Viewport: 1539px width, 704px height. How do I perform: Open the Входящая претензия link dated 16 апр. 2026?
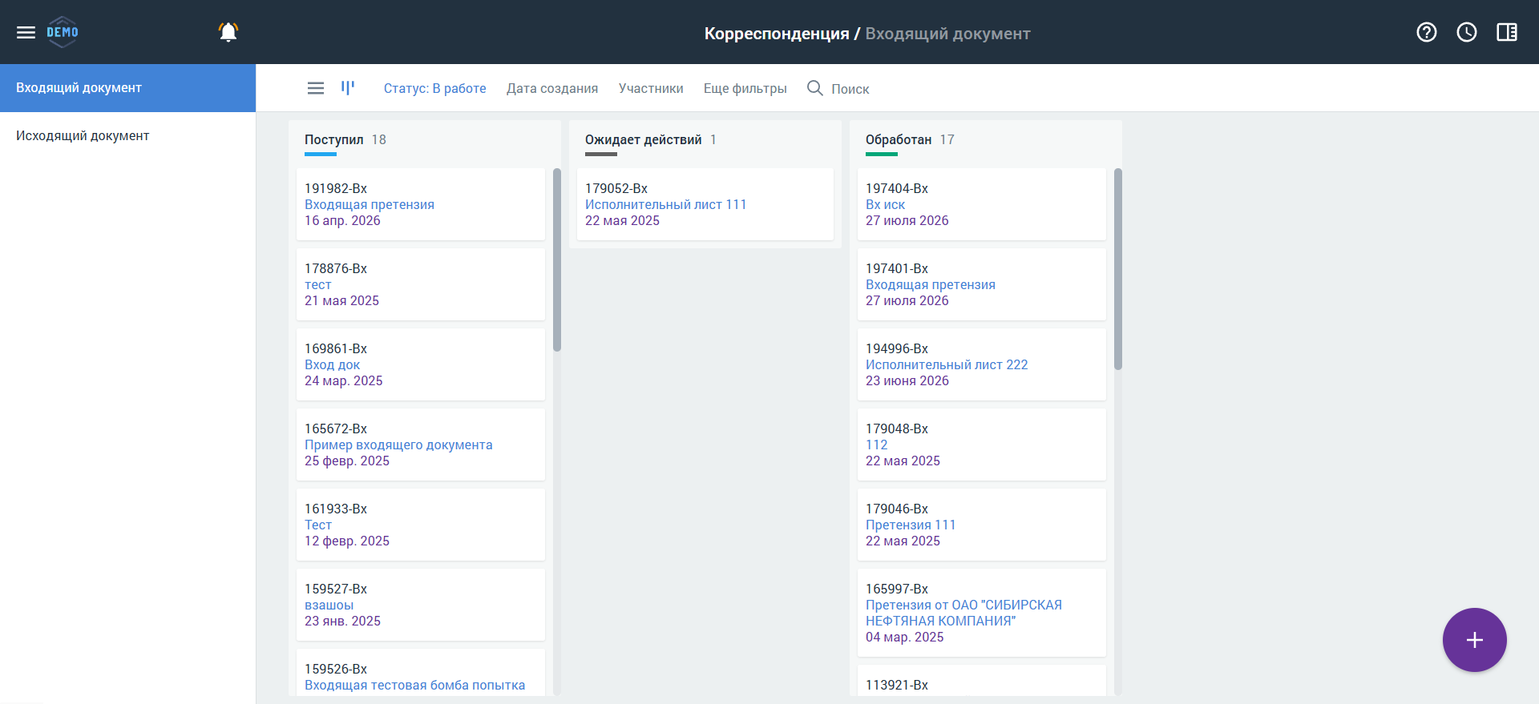(x=370, y=204)
